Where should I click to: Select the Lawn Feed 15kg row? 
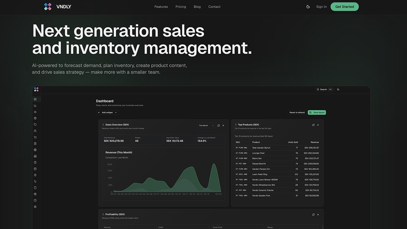277,174
